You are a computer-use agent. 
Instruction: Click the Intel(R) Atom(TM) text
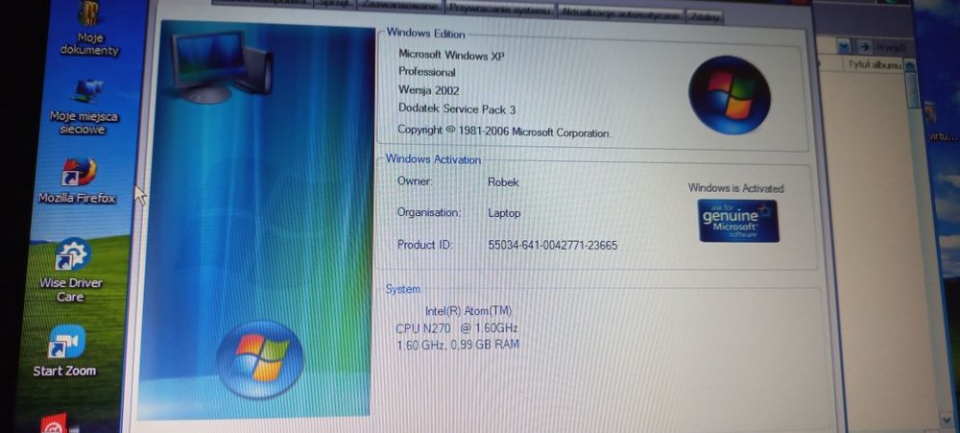point(468,310)
